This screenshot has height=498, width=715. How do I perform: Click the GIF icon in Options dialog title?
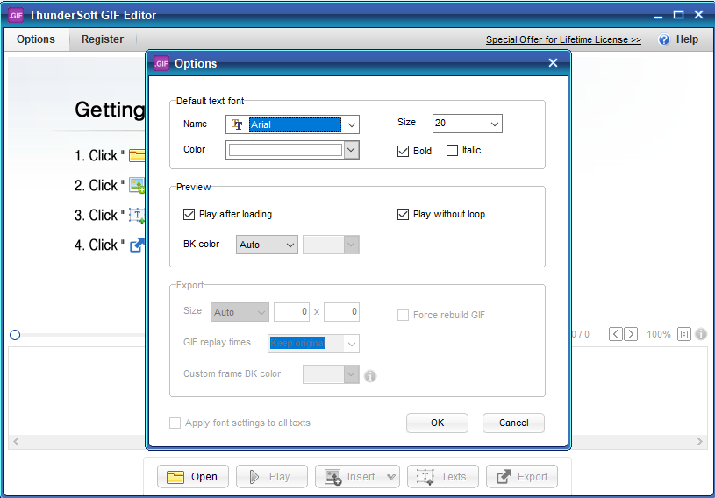[161, 63]
